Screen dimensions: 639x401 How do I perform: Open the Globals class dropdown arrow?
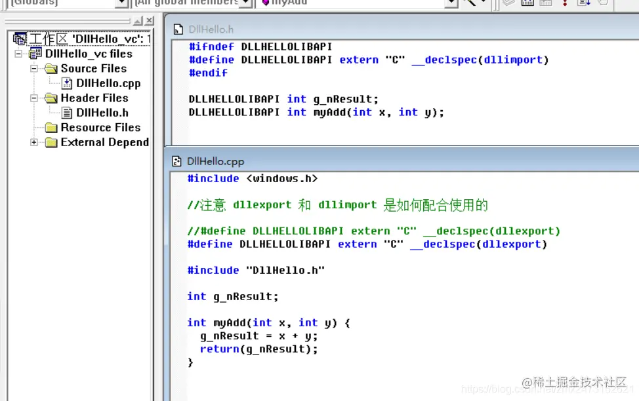[x=121, y=3]
